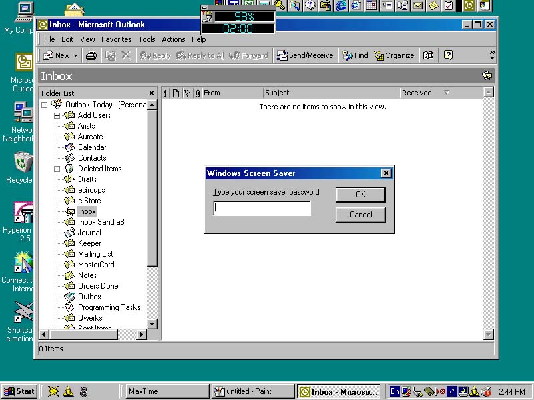534x400 pixels.
Task: Select the Qwerks folder
Action: tap(90, 318)
